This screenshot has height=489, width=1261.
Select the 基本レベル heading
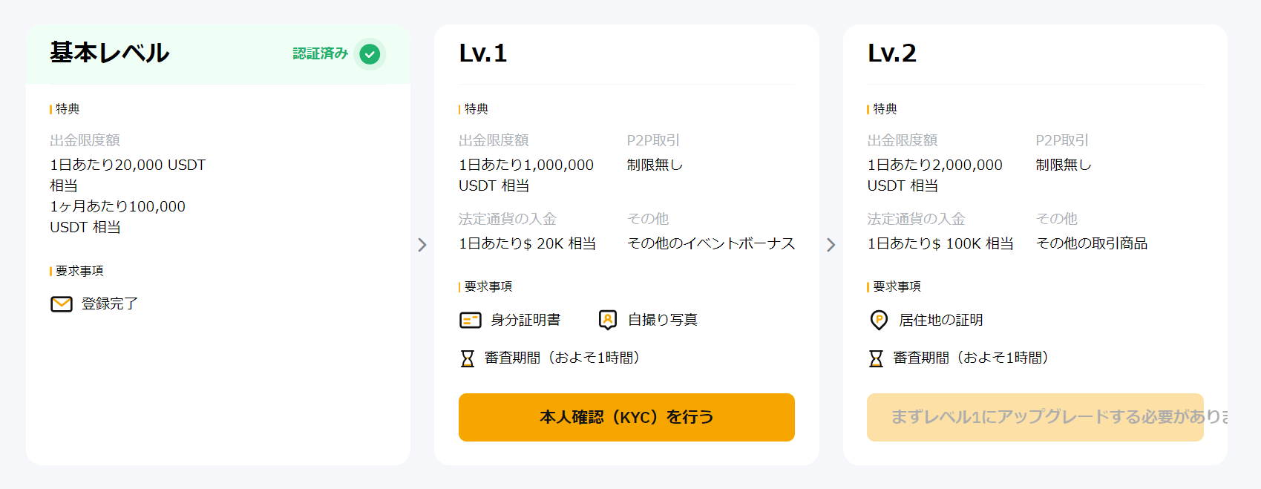tap(110, 53)
